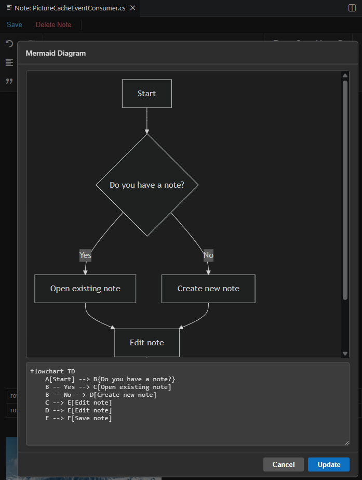The image size is (362, 480).
Task: Click the No edge label
Action: point(208,255)
